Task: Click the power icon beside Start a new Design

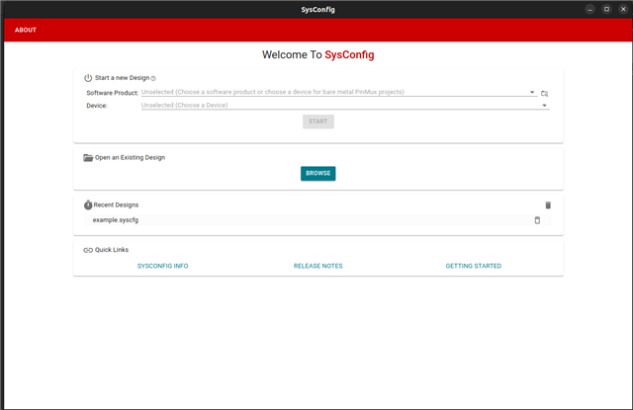Action: 88,78
